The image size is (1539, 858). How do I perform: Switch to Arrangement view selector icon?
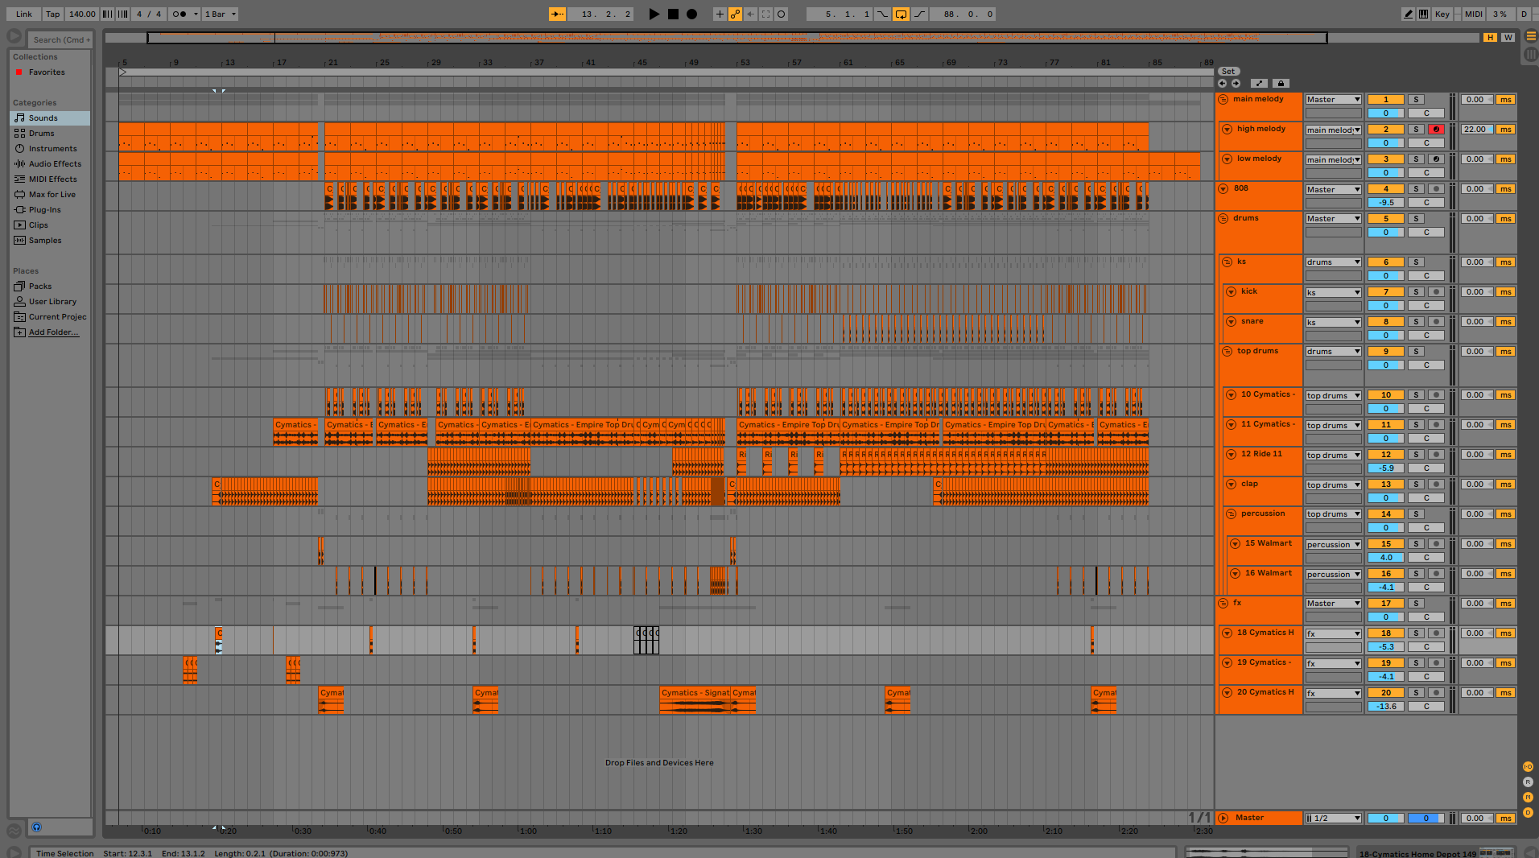tap(1531, 36)
